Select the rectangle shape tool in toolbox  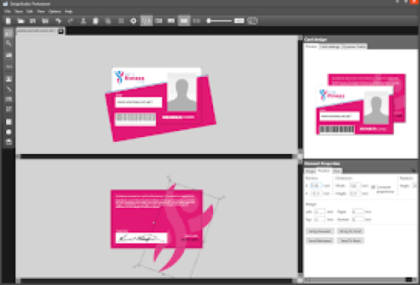click(x=8, y=122)
